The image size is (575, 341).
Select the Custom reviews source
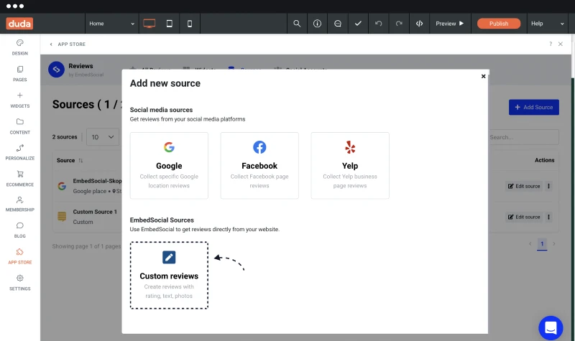169,276
